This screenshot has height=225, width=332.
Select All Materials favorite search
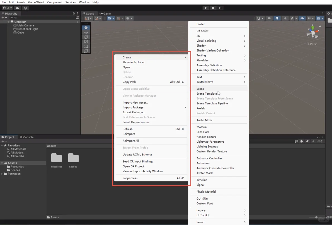18,149
